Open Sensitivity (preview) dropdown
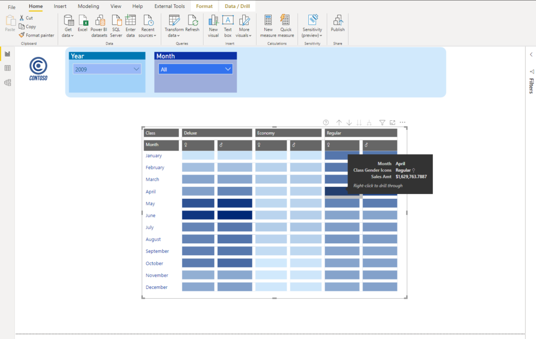 point(312,26)
